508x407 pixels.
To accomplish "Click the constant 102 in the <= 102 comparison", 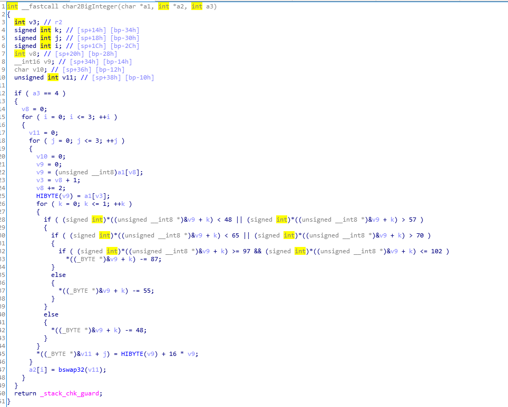I will pyautogui.click(x=436, y=252).
